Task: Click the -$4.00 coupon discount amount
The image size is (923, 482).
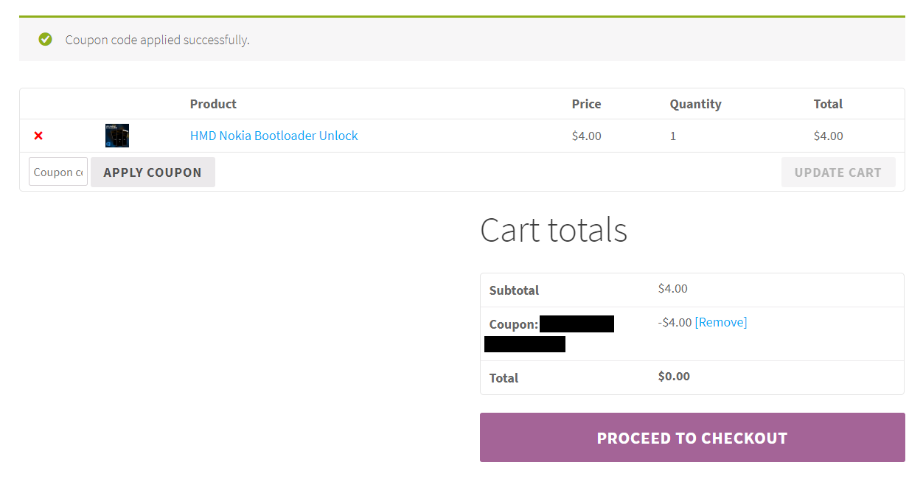Action: click(675, 322)
